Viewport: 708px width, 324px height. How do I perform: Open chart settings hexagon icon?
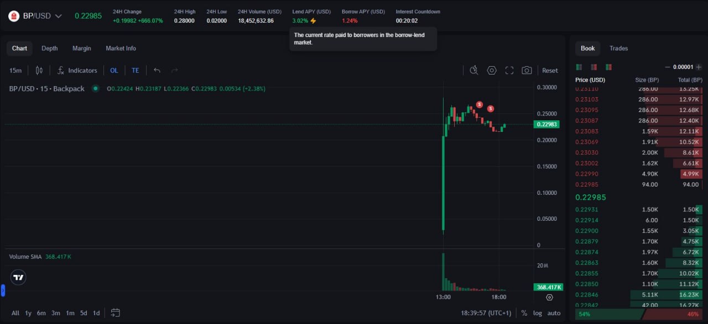click(x=492, y=71)
